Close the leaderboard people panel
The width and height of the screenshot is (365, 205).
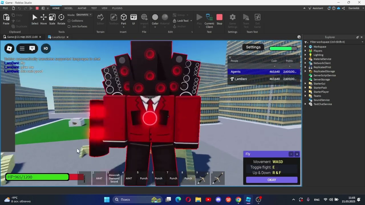[x=230, y=58]
